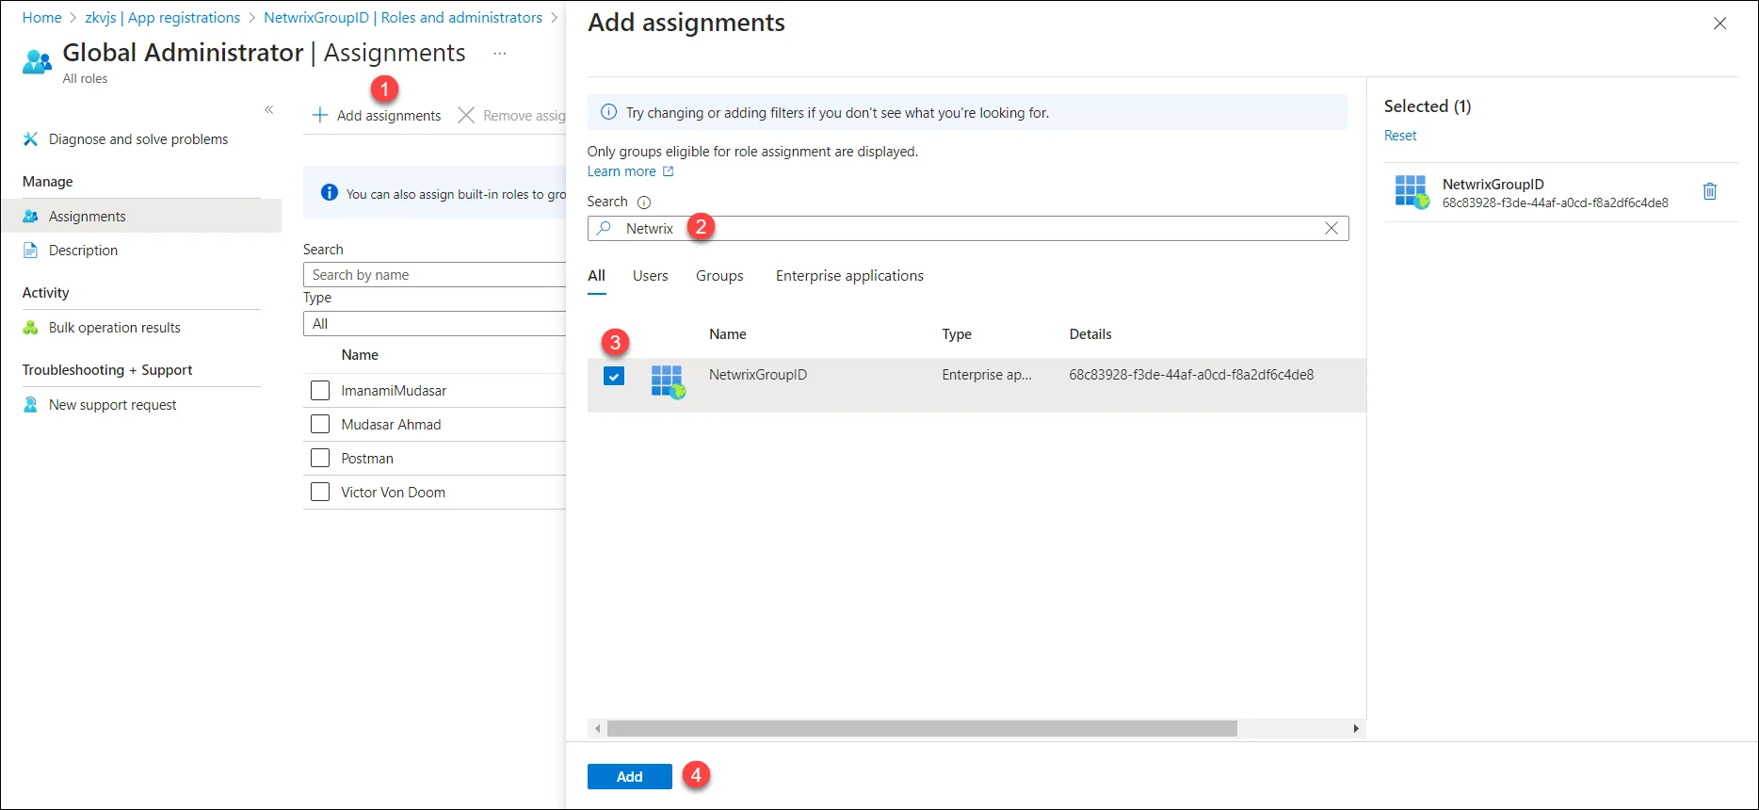The image size is (1759, 810).
Task: Click the All roles subtitle text
Action: [x=85, y=79]
